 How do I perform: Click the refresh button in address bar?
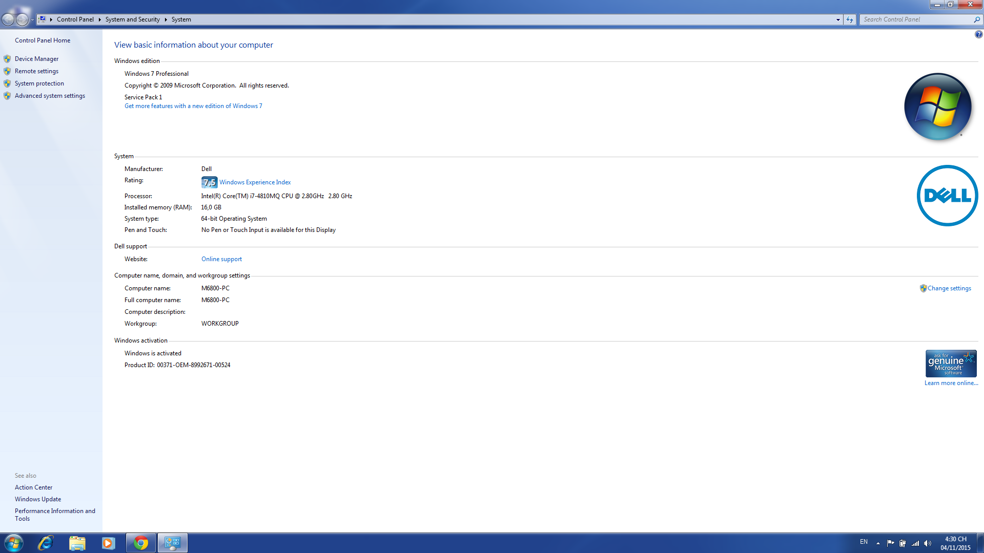click(x=850, y=19)
